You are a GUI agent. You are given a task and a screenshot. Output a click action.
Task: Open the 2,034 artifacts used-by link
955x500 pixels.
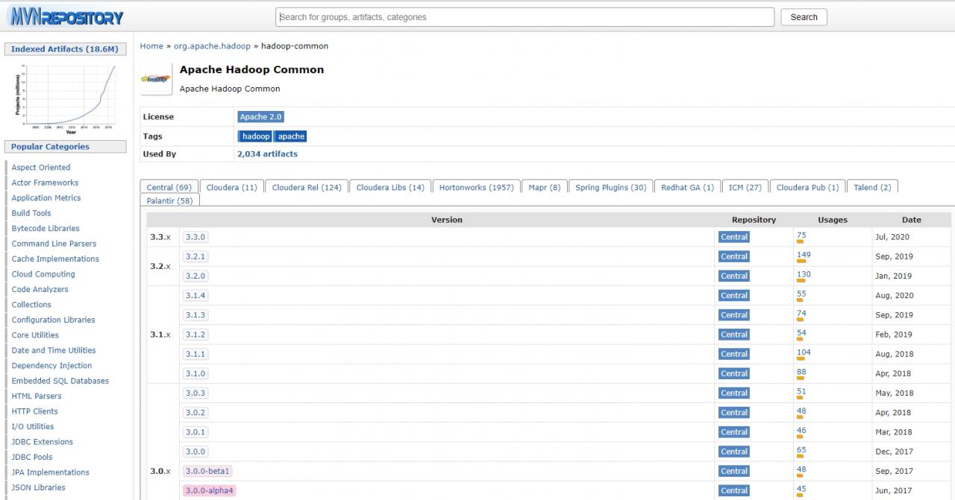(267, 154)
